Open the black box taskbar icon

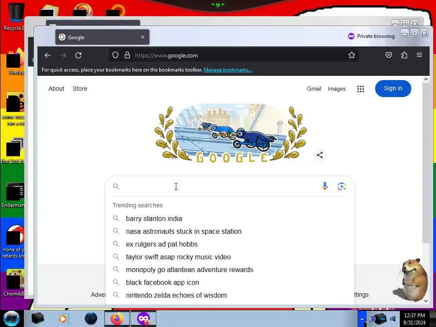point(37,318)
